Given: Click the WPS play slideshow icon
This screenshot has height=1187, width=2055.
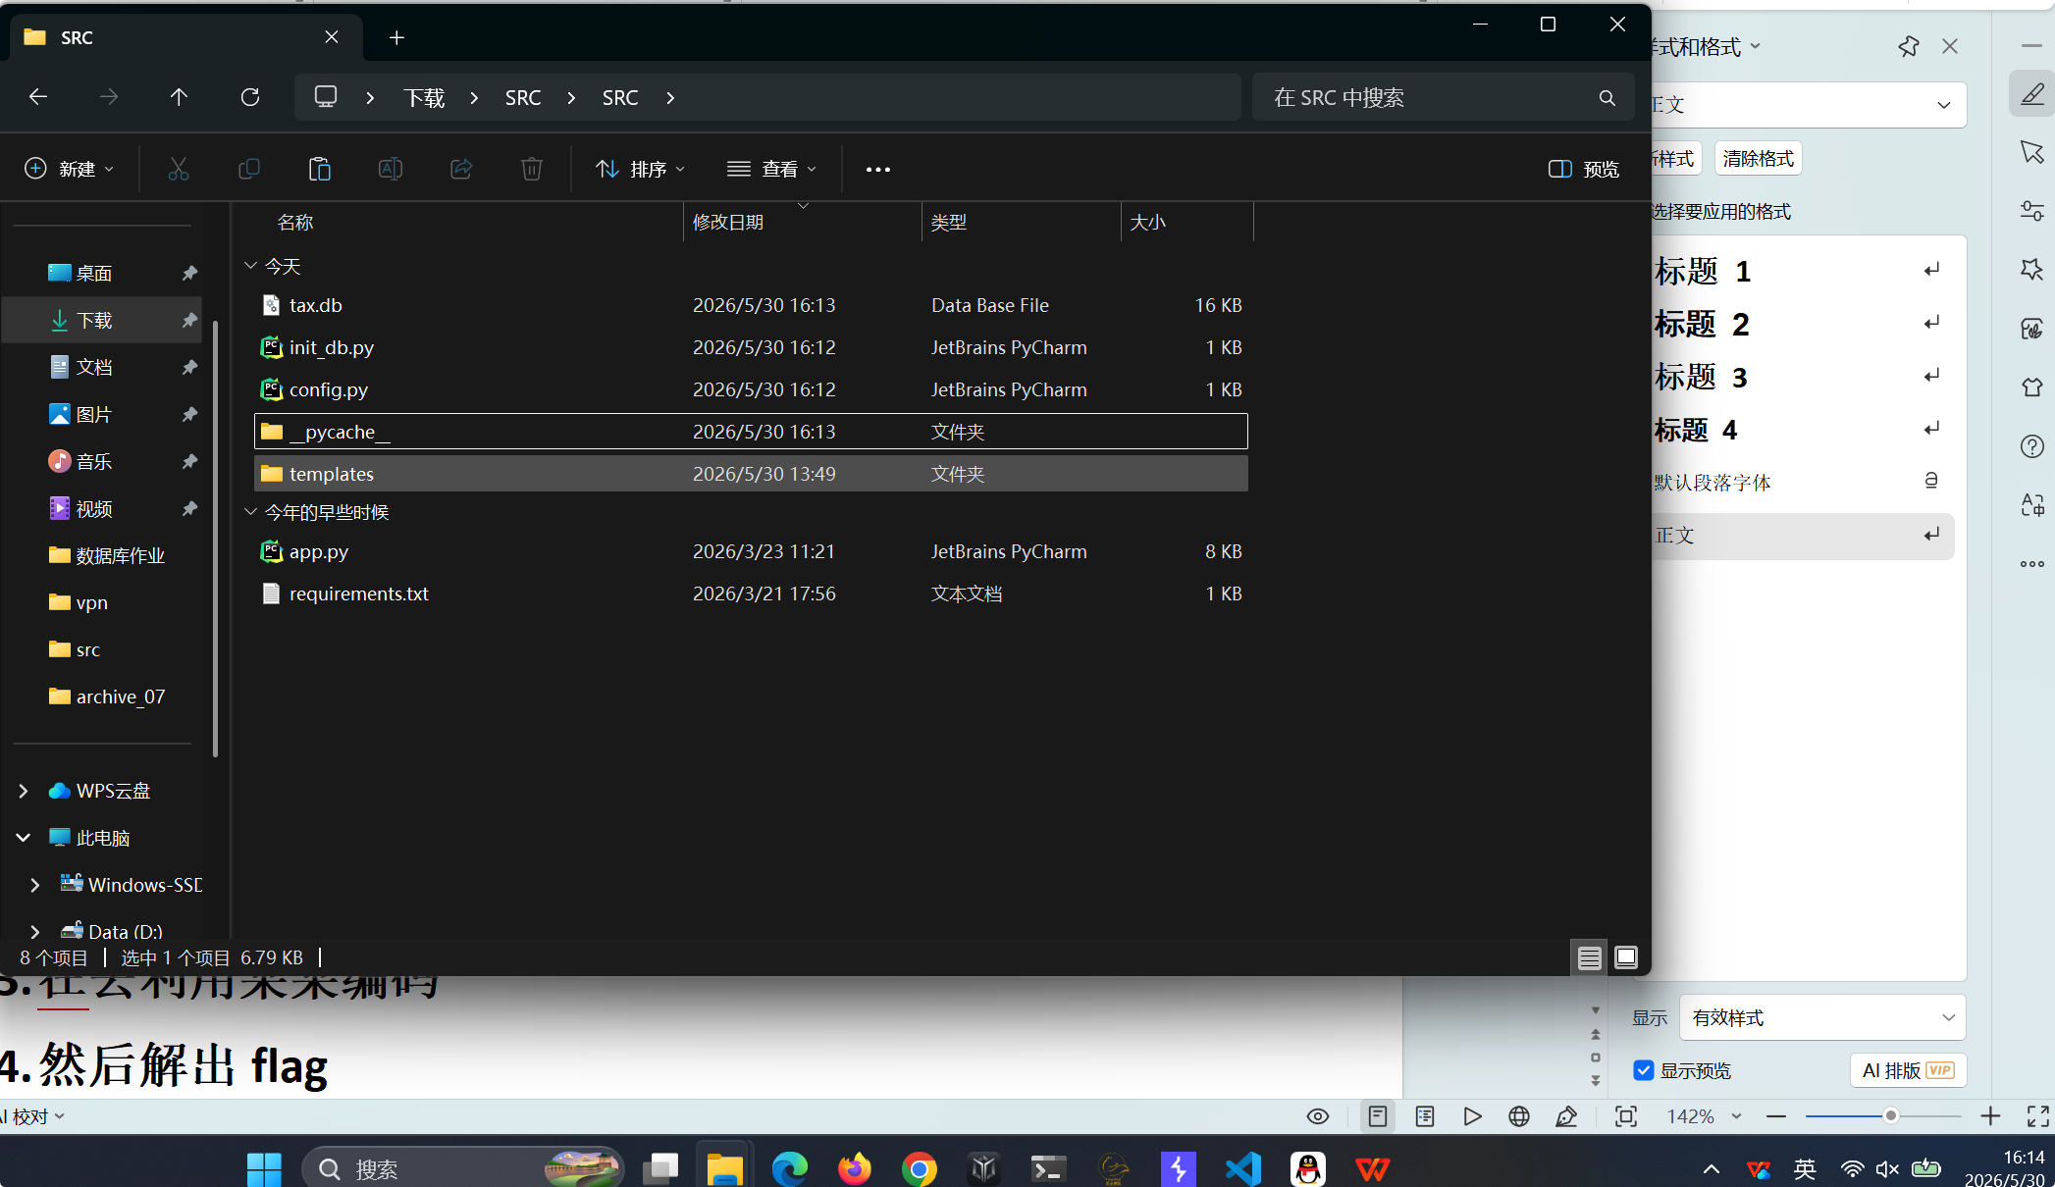Looking at the screenshot, I should (x=1472, y=1116).
